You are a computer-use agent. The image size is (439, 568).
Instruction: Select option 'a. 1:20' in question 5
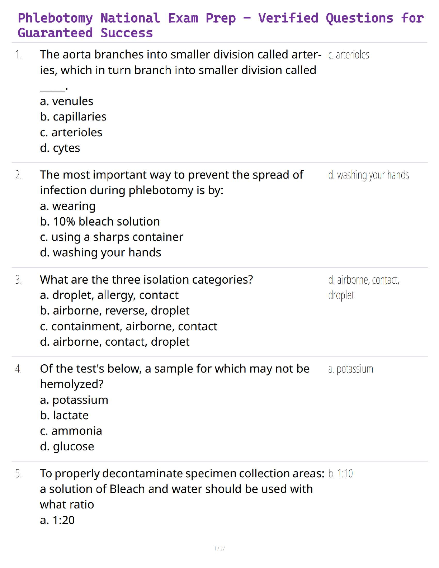(x=57, y=520)
